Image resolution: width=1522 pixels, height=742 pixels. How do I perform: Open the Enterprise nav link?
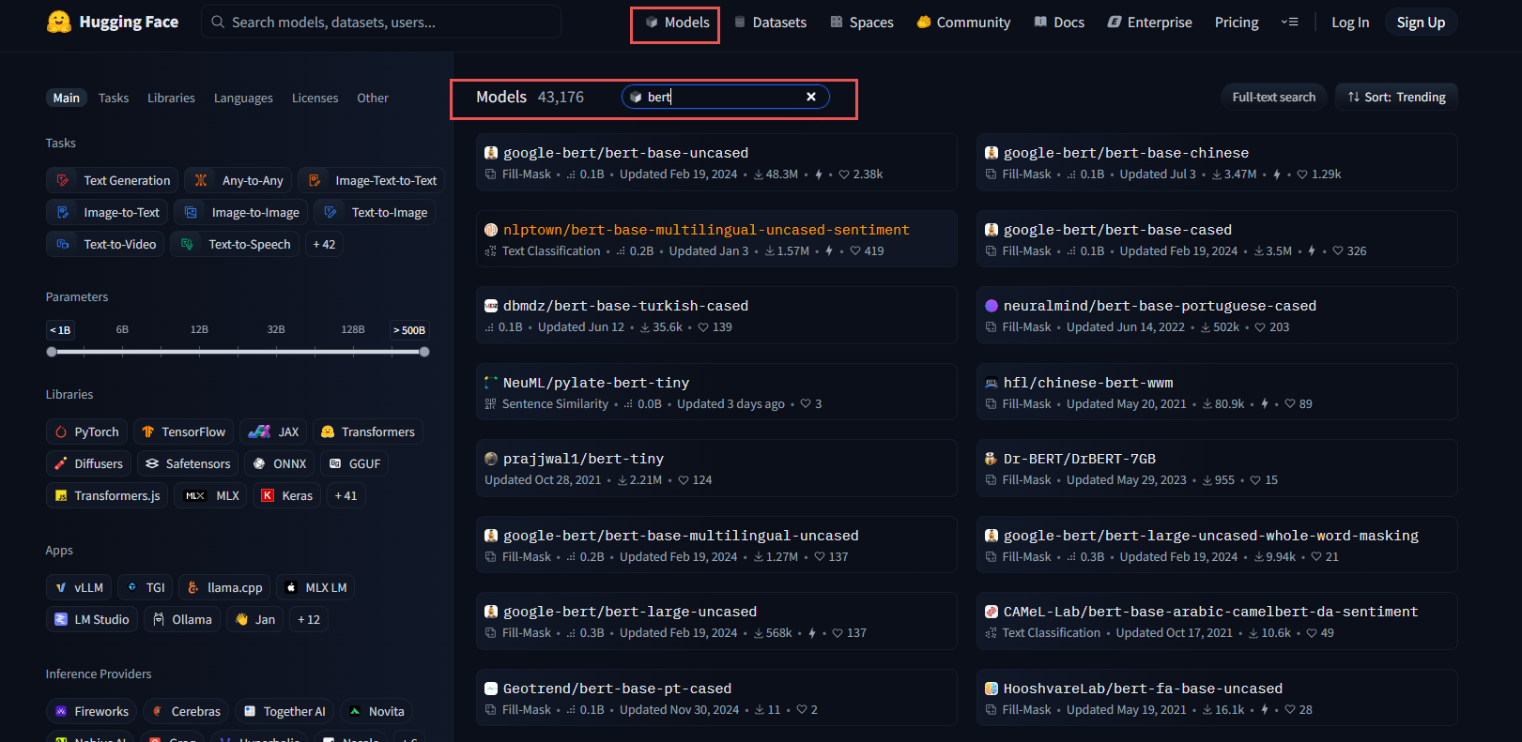coord(1150,23)
